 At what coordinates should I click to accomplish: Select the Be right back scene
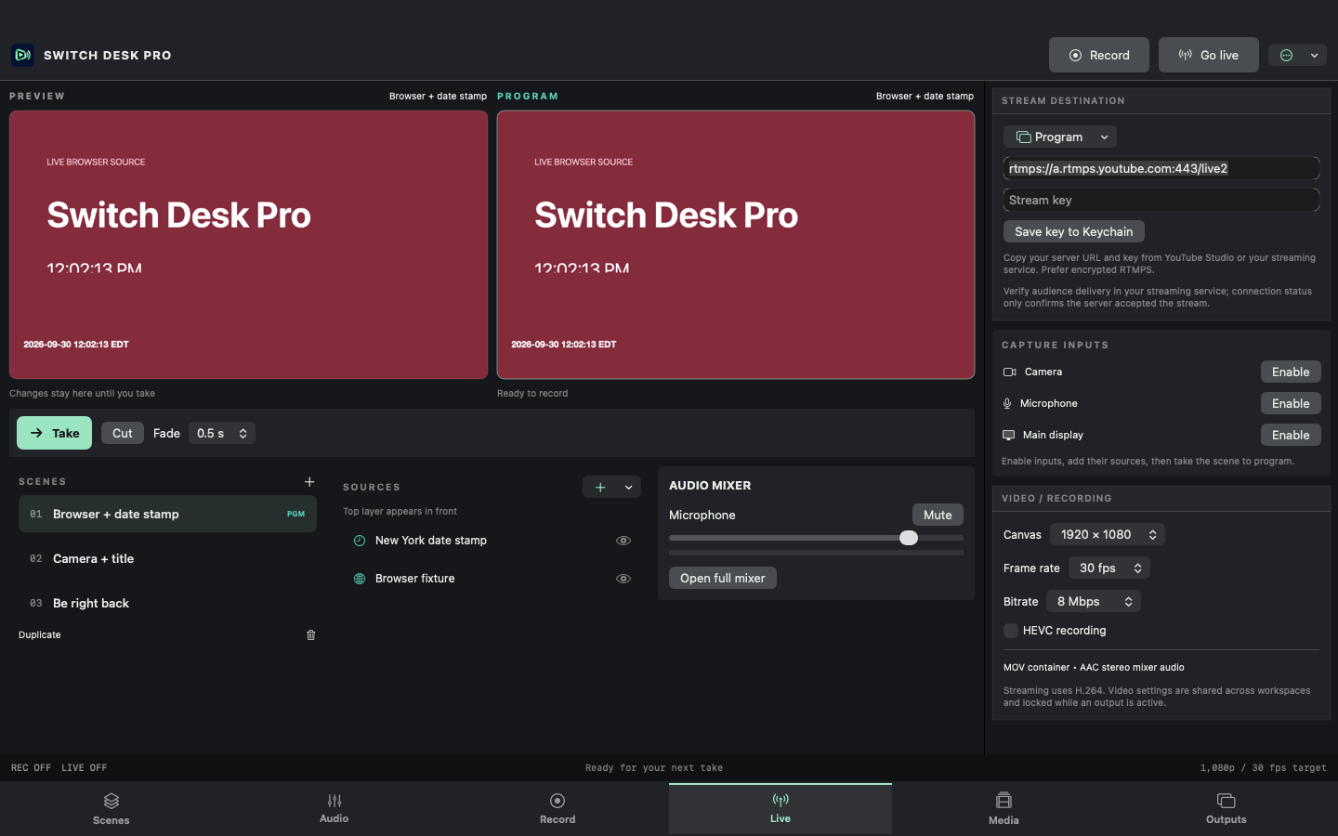[167, 603]
